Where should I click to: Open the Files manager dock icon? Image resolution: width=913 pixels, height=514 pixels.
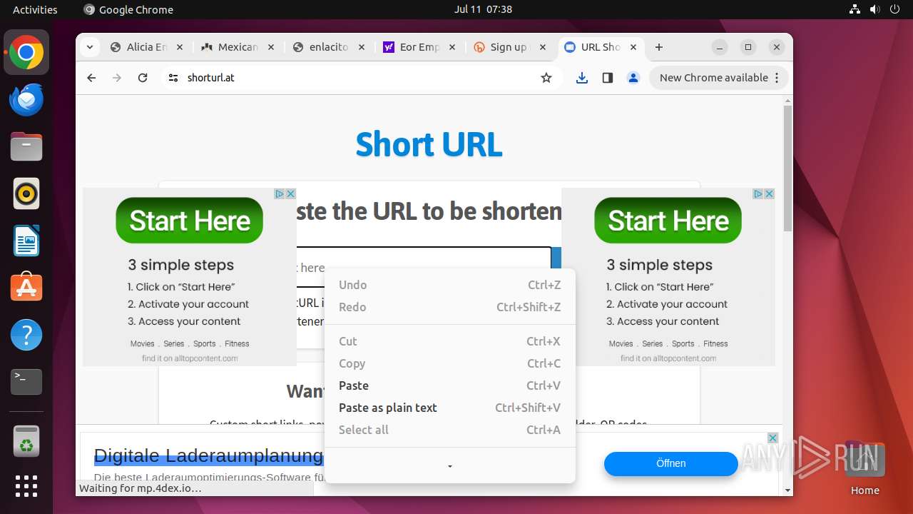click(x=26, y=147)
